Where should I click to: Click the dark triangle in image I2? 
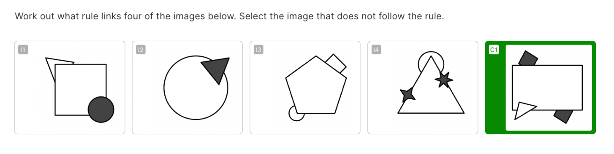[x=217, y=69]
